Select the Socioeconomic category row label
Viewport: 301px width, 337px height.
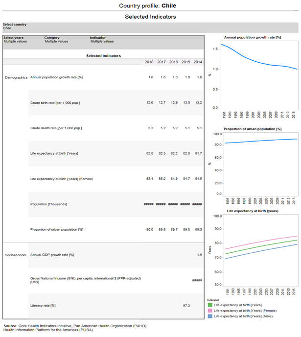click(x=16, y=255)
